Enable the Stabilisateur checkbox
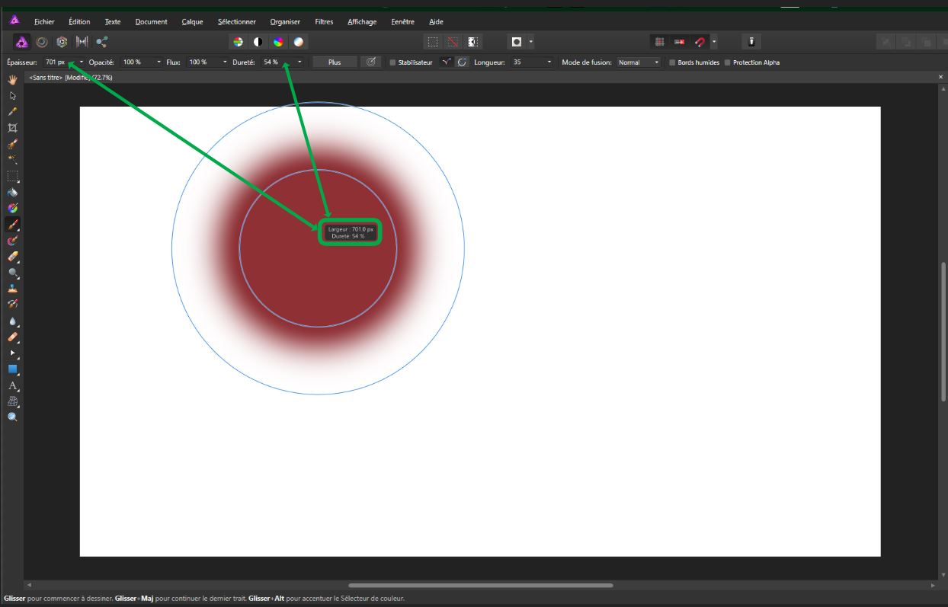 (392, 62)
